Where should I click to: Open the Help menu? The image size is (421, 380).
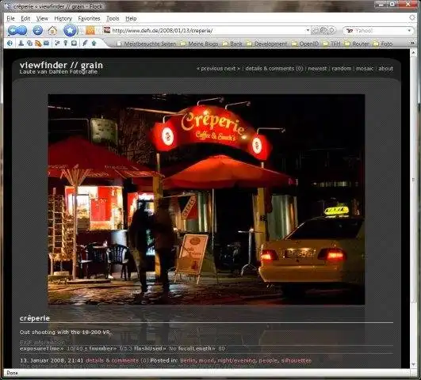coord(131,18)
